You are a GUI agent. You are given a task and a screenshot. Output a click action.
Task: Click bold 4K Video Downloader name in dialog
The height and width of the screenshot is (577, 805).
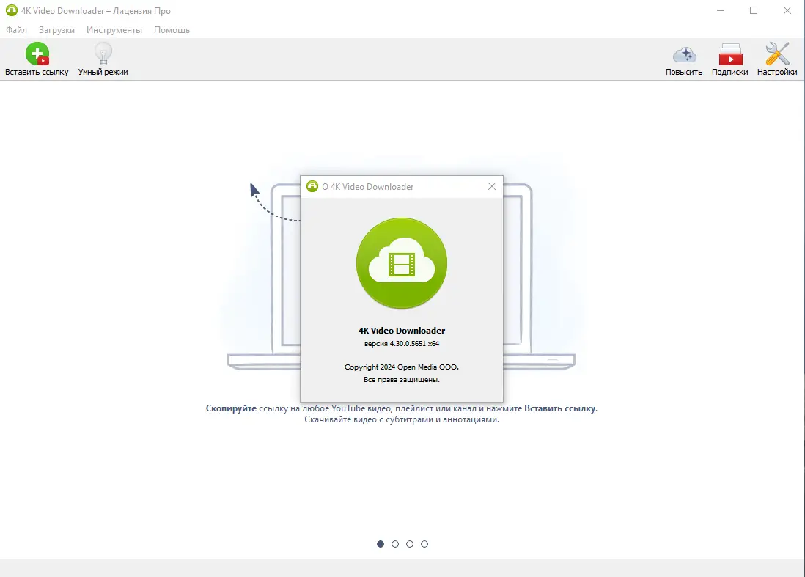(402, 331)
